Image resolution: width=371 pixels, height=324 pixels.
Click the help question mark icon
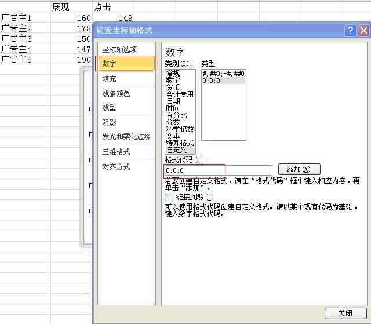pyautogui.click(x=351, y=31)
